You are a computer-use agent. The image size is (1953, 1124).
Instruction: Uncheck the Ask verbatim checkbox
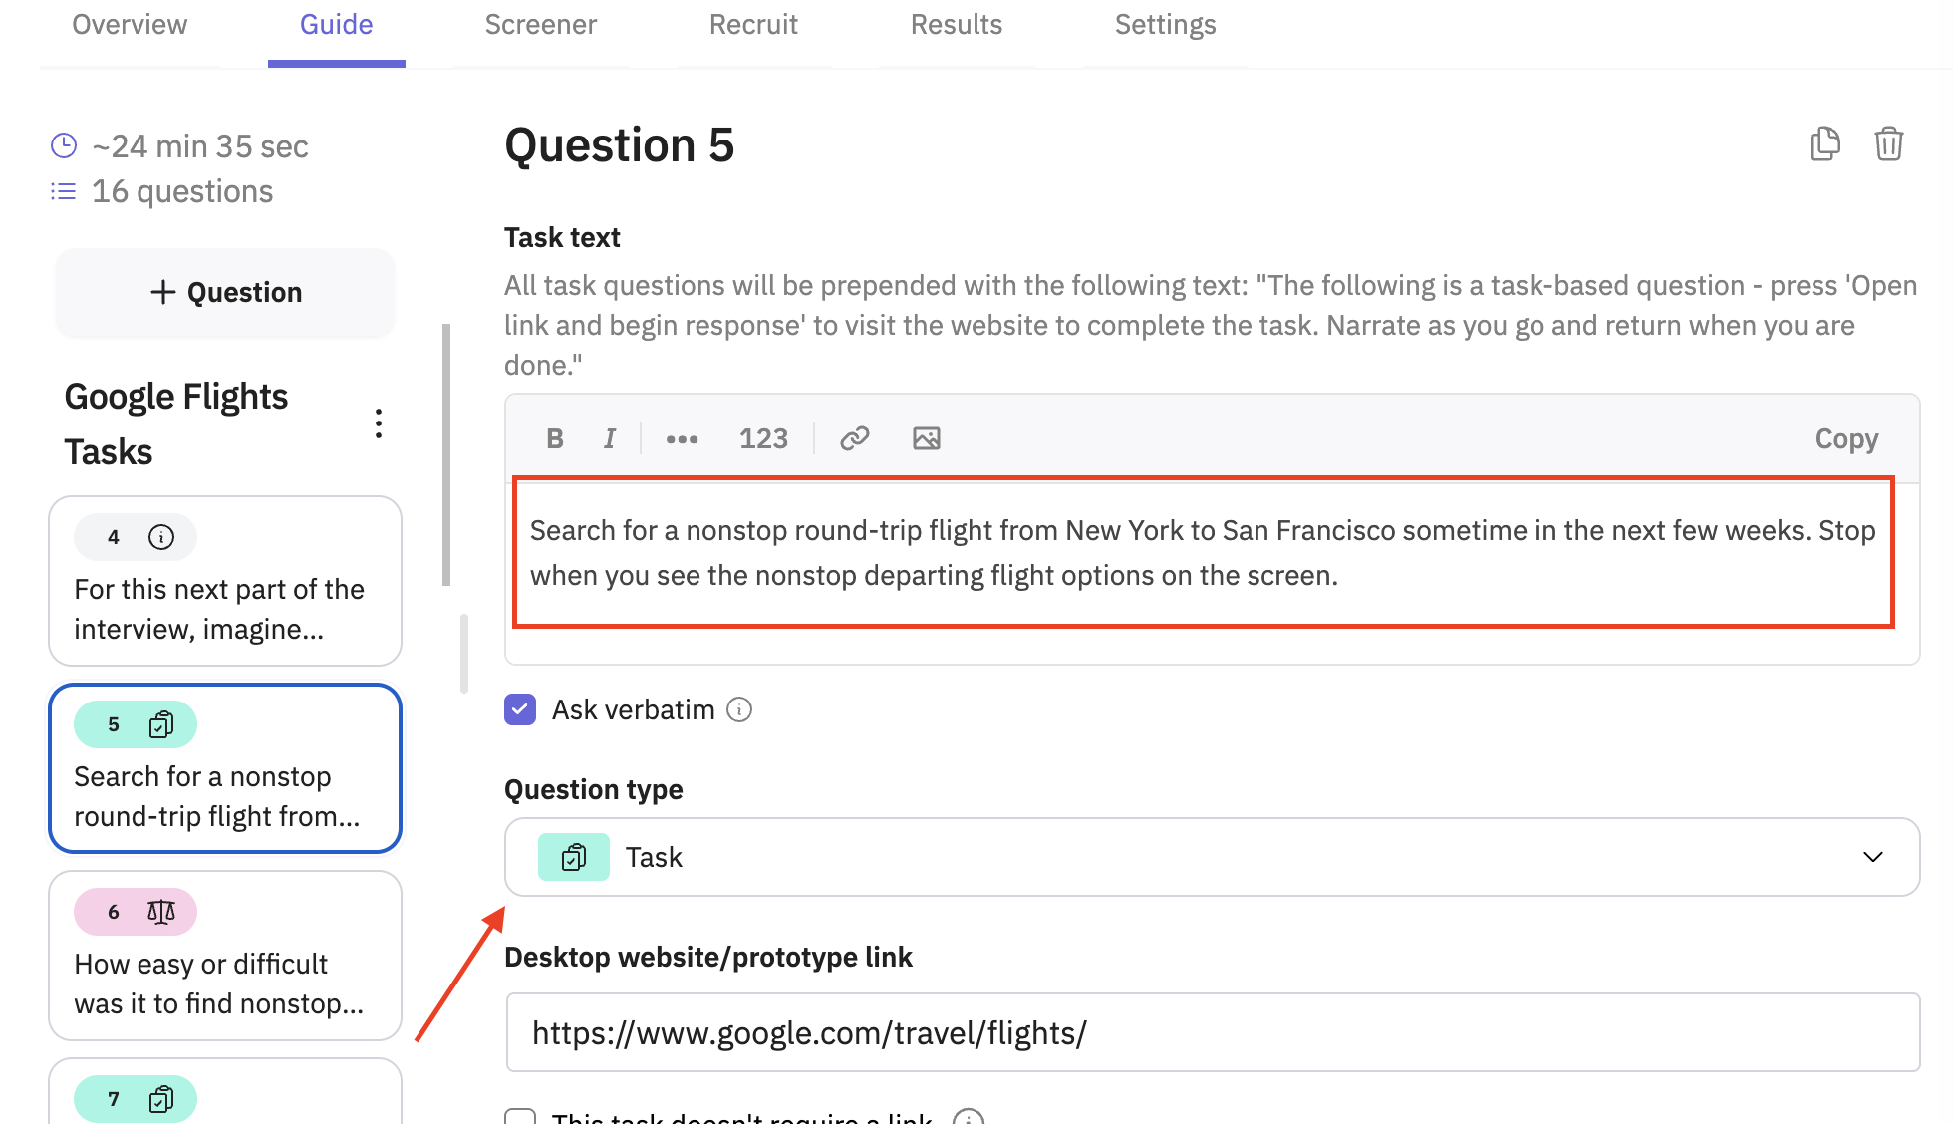coord(520,709)
